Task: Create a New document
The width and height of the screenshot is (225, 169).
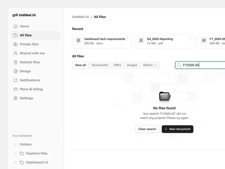Action: tap(177, 129)
